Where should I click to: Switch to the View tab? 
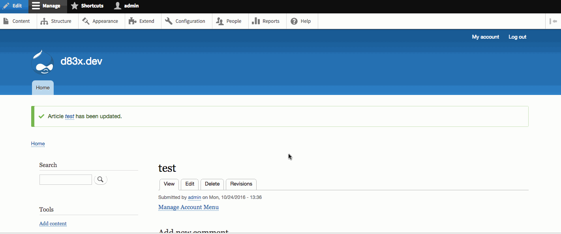coord(169,184)
